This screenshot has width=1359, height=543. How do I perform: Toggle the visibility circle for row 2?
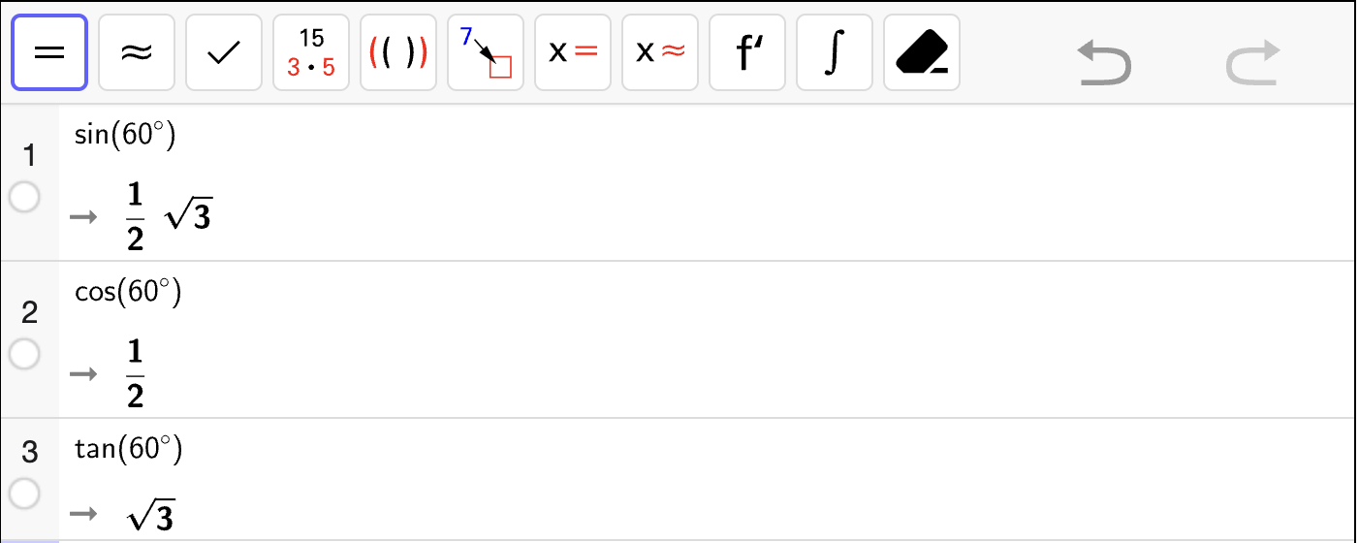click(x=23, y=355)
